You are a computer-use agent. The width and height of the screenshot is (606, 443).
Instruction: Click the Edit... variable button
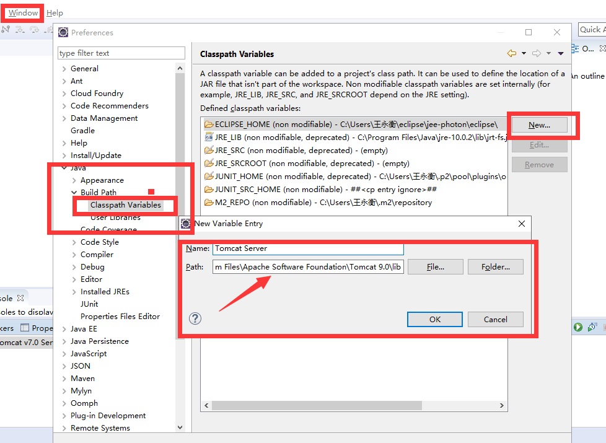click(540, 145)
